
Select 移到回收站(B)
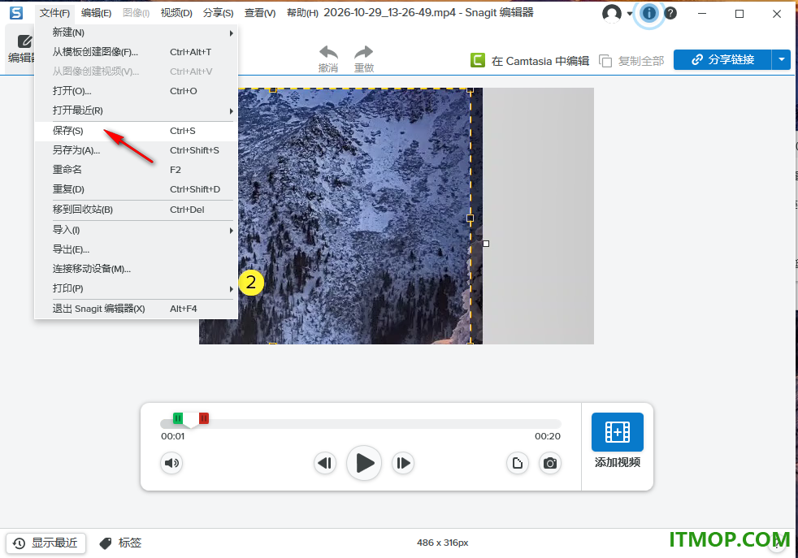pos(136,210)
